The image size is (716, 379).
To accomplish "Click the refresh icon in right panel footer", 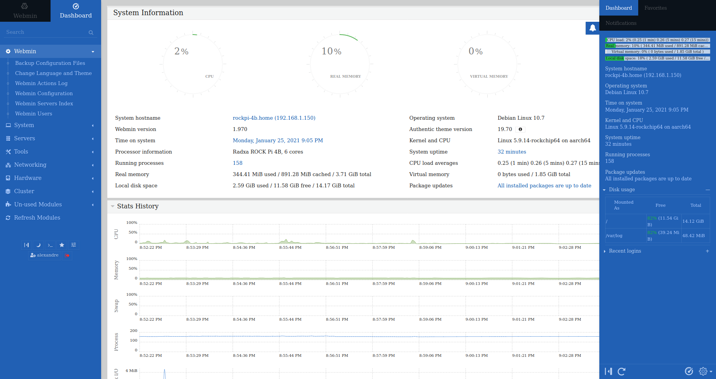I will pos(621,371).
